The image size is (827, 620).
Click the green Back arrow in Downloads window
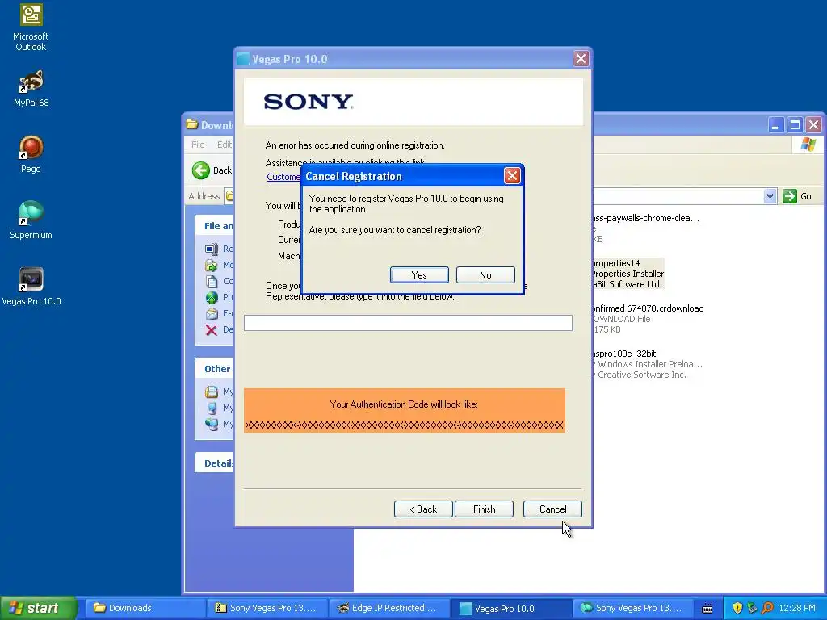click(x=201, y=170)
